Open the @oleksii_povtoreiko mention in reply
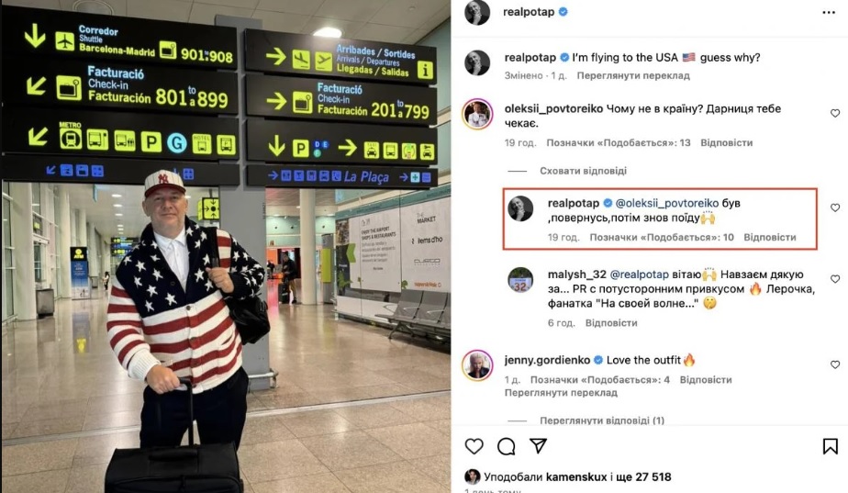 coord(667,203)
